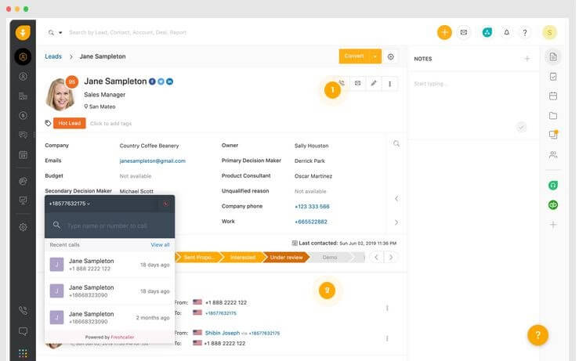Open the search type dropdown arrow

(60, 32)
